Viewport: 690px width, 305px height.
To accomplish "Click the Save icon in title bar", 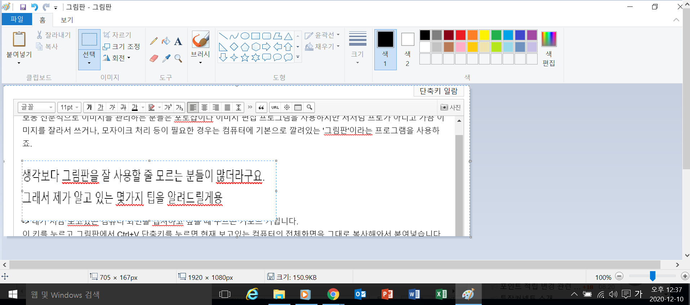I will pos(23,7).
